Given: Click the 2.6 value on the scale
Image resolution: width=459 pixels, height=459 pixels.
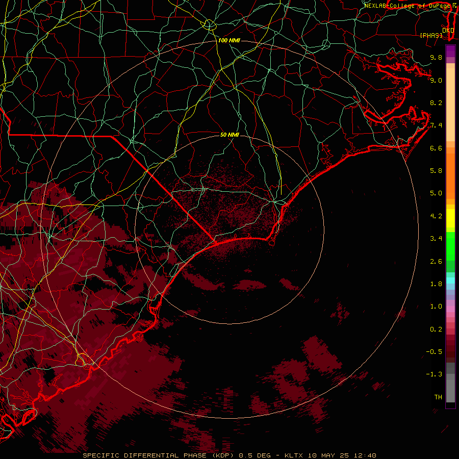Looking at the screenshot, I should coord(436,262).
